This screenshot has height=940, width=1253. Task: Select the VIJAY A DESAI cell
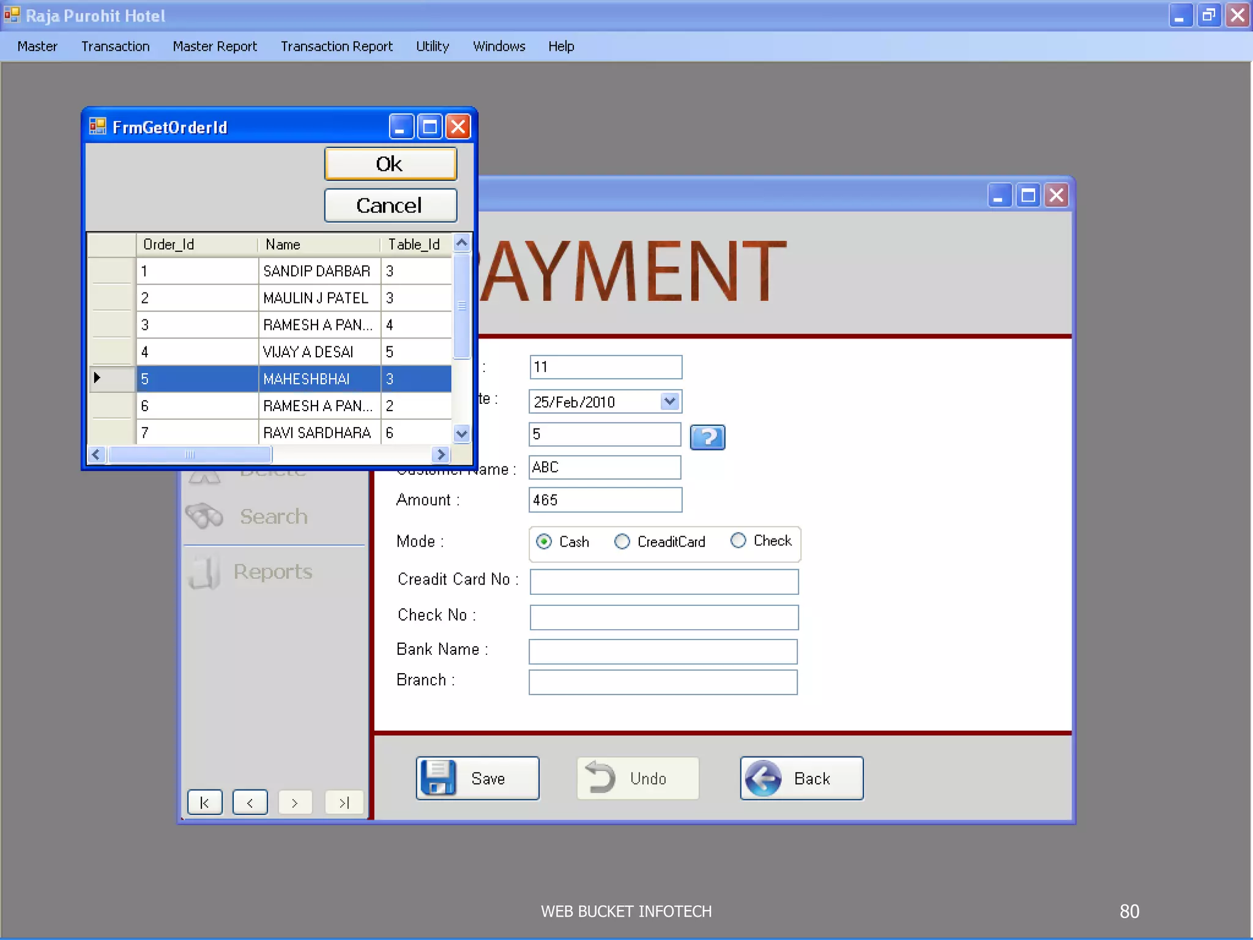(319, 351)
